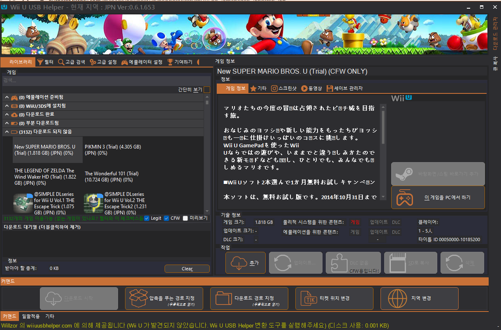Viewport: 501px width, 330px height.
Task: Click the 1.818 GB game size value
Action: click(264, 222)
